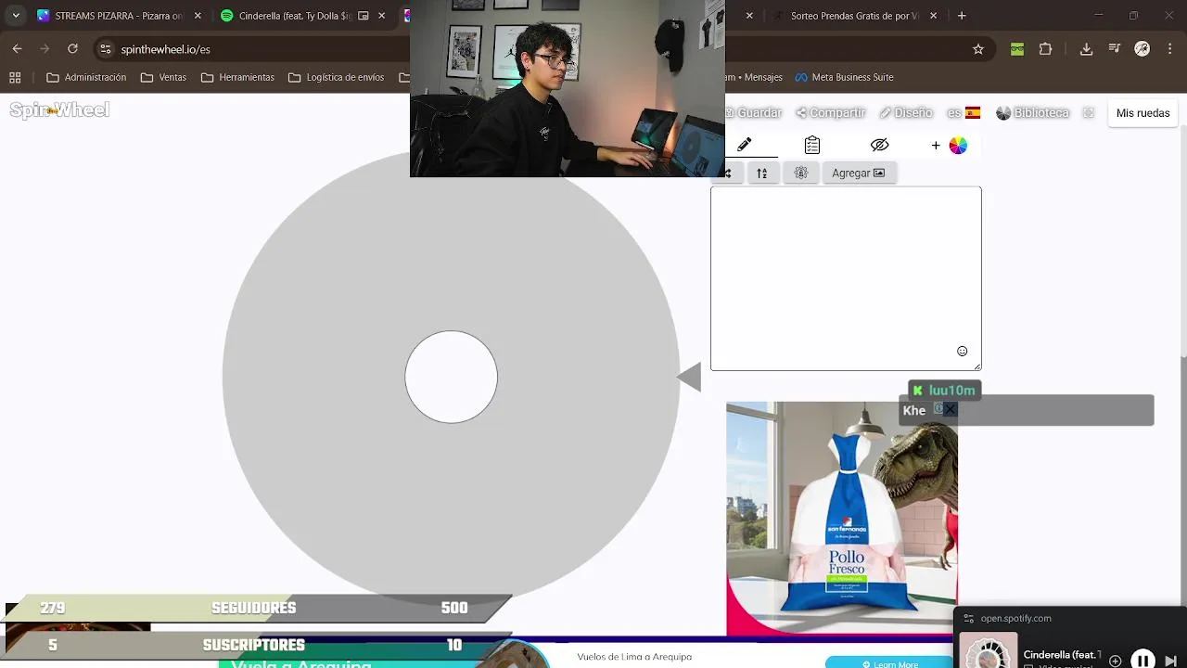
Task: Pause Cinderella in the Spotify media popup
Action: coord(1142,660)
